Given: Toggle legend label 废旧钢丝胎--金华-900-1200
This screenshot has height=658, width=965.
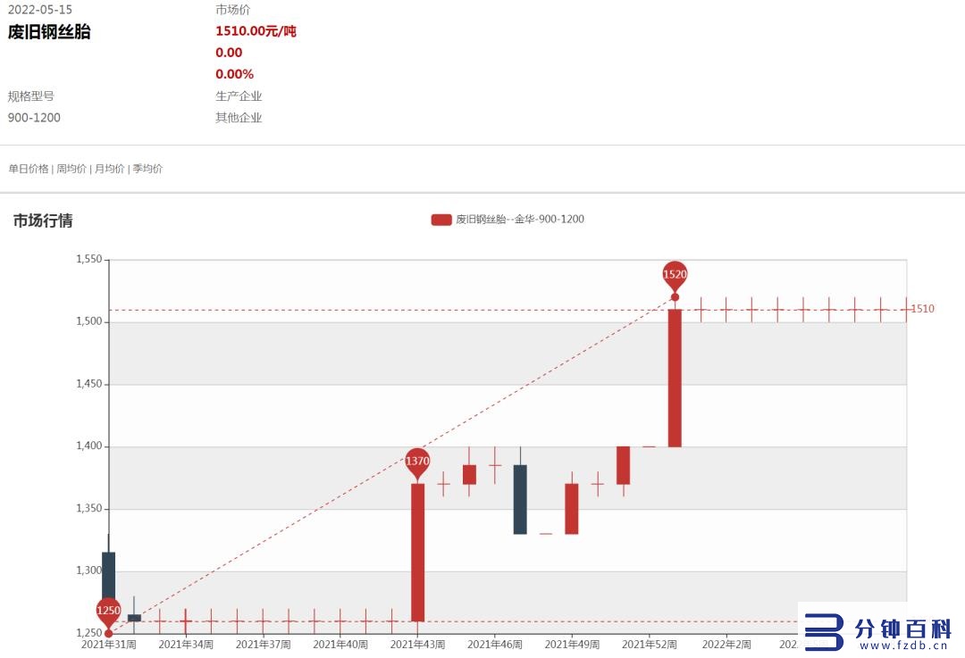Looking at the screenshot, I should click(520, 220).
